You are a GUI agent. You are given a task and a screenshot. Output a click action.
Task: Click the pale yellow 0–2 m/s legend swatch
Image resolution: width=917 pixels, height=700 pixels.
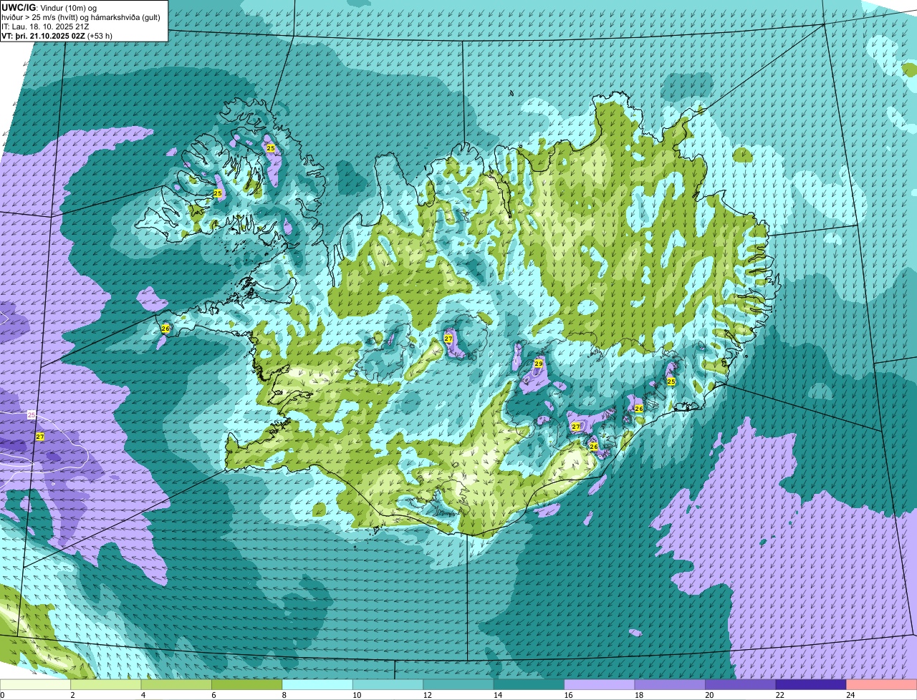point(36,684)
